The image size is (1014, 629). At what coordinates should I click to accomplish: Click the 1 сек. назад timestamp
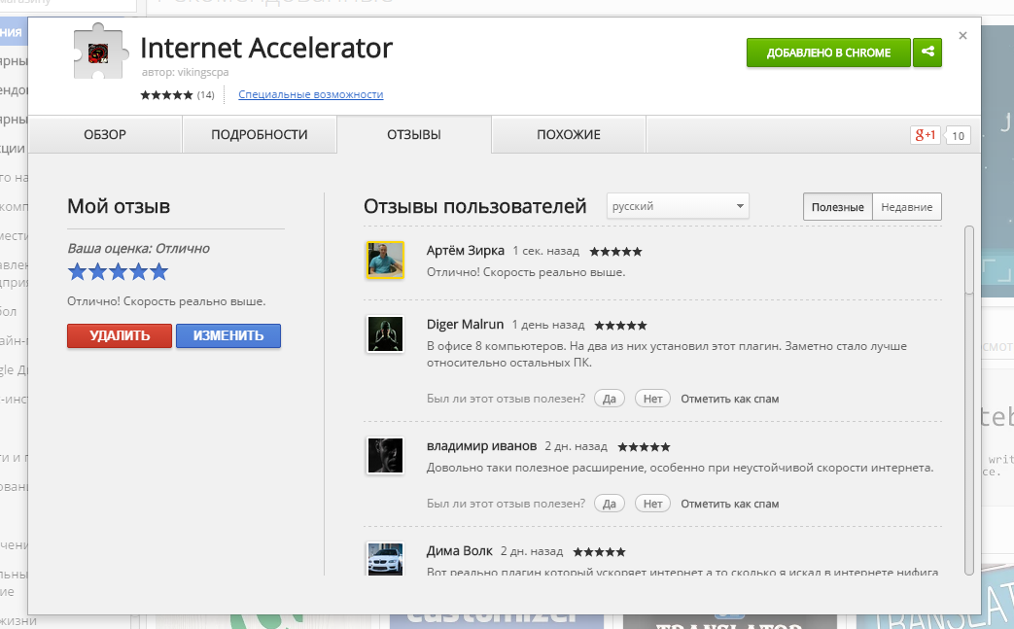click(545, 252)
